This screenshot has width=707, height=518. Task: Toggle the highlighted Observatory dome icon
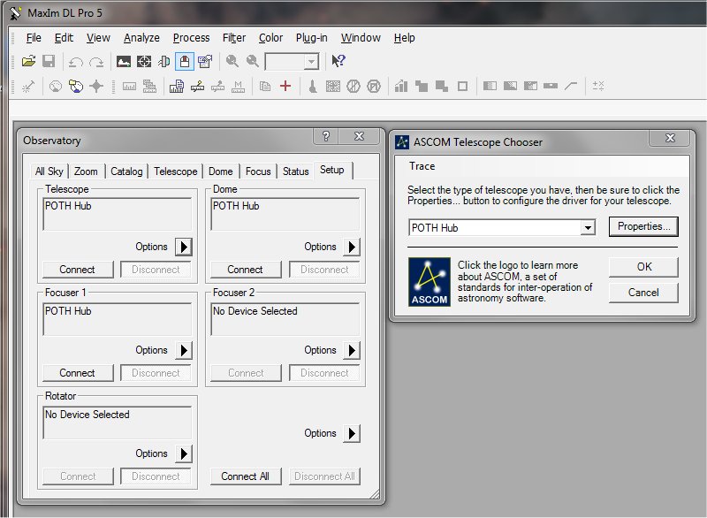[x=185, y=61]
